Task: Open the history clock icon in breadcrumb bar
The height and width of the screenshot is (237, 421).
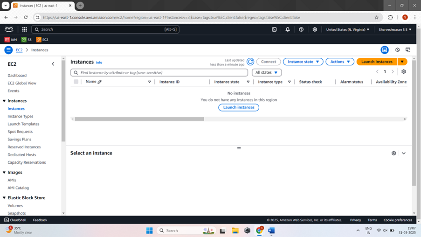Action: tap(397, 50)
